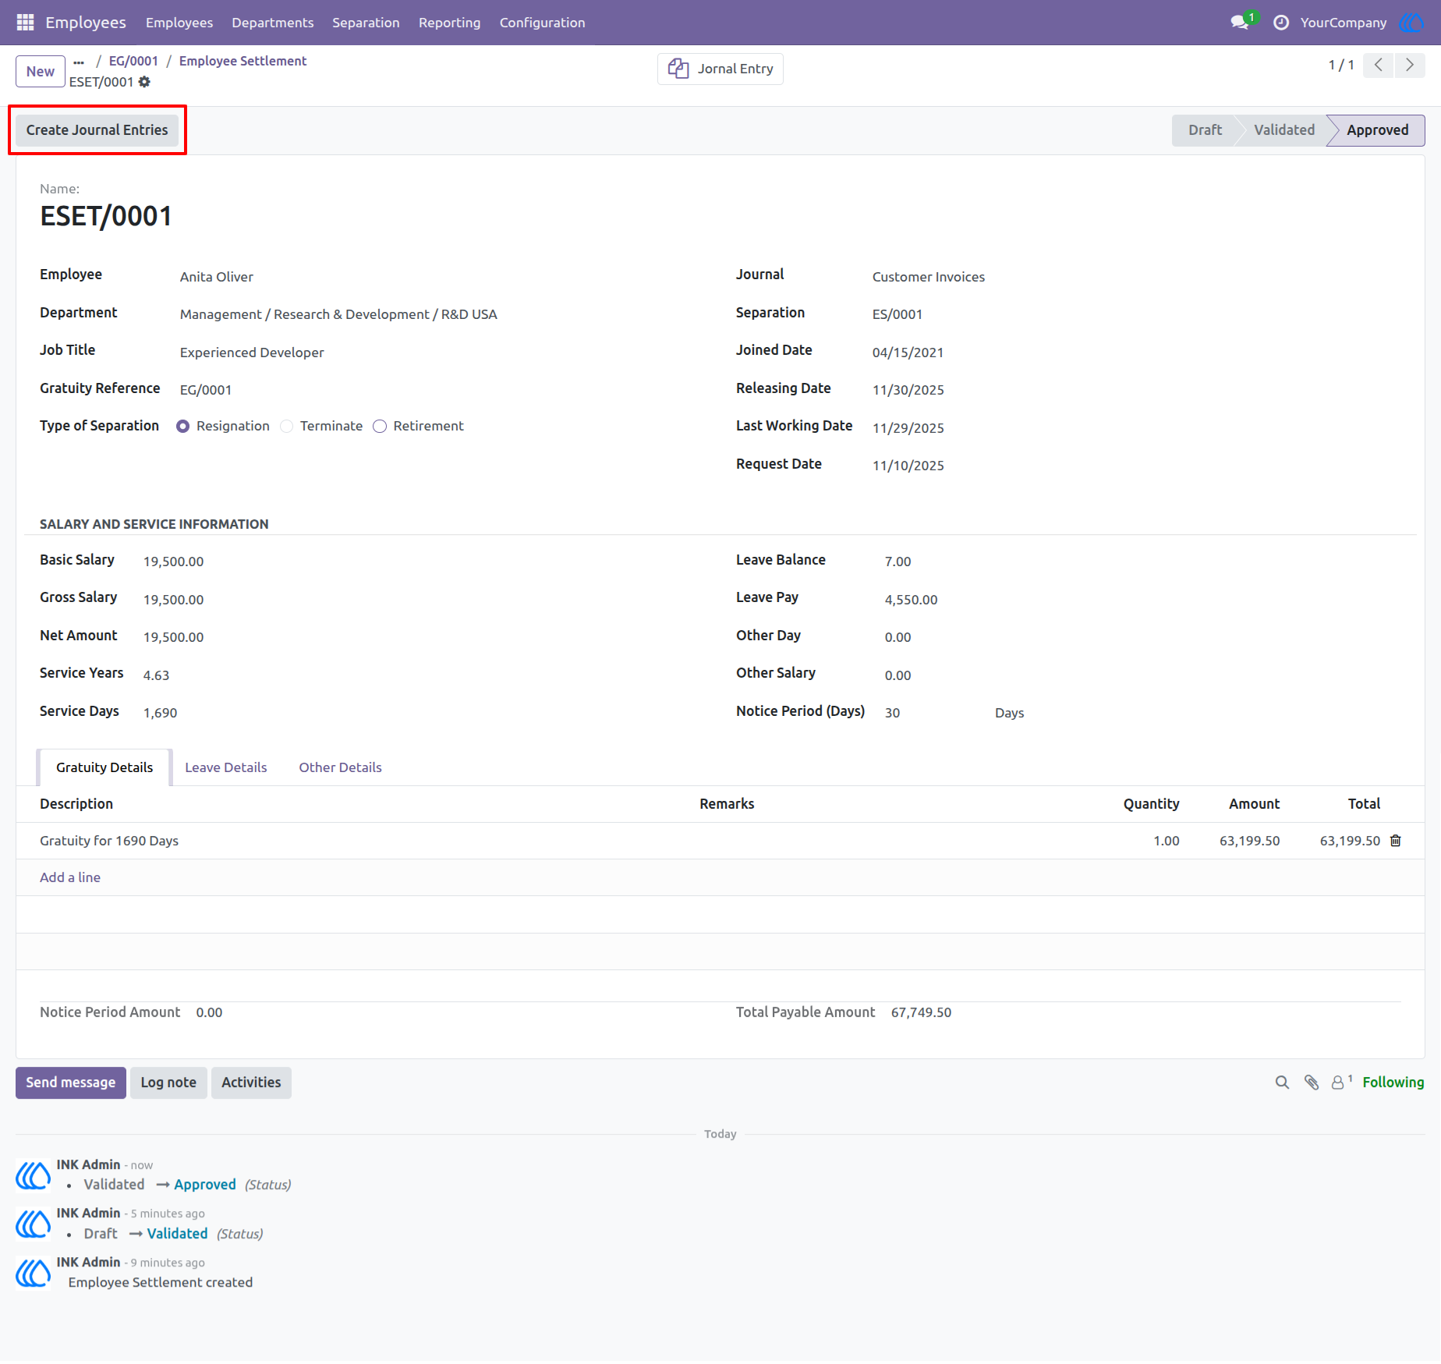Click Add a line link
This screenshot has width=1441, height=1364.
tap(70, 877)
